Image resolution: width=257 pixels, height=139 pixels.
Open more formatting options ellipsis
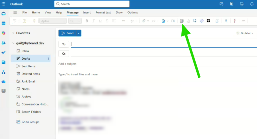pos(123,21)
